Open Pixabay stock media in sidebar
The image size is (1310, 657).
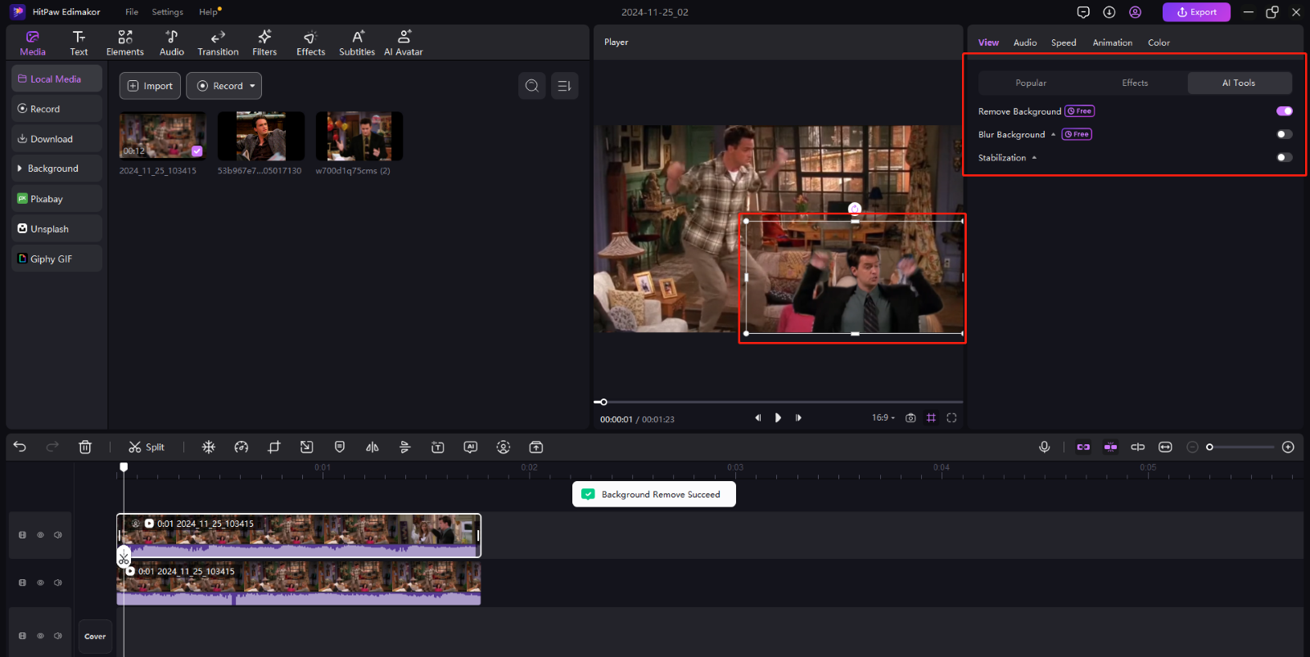[56, 199]
